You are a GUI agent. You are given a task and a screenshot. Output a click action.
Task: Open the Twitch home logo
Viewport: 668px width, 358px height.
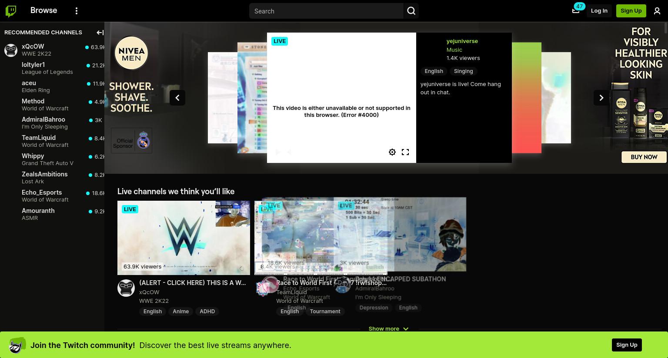(x=11, y=11)
